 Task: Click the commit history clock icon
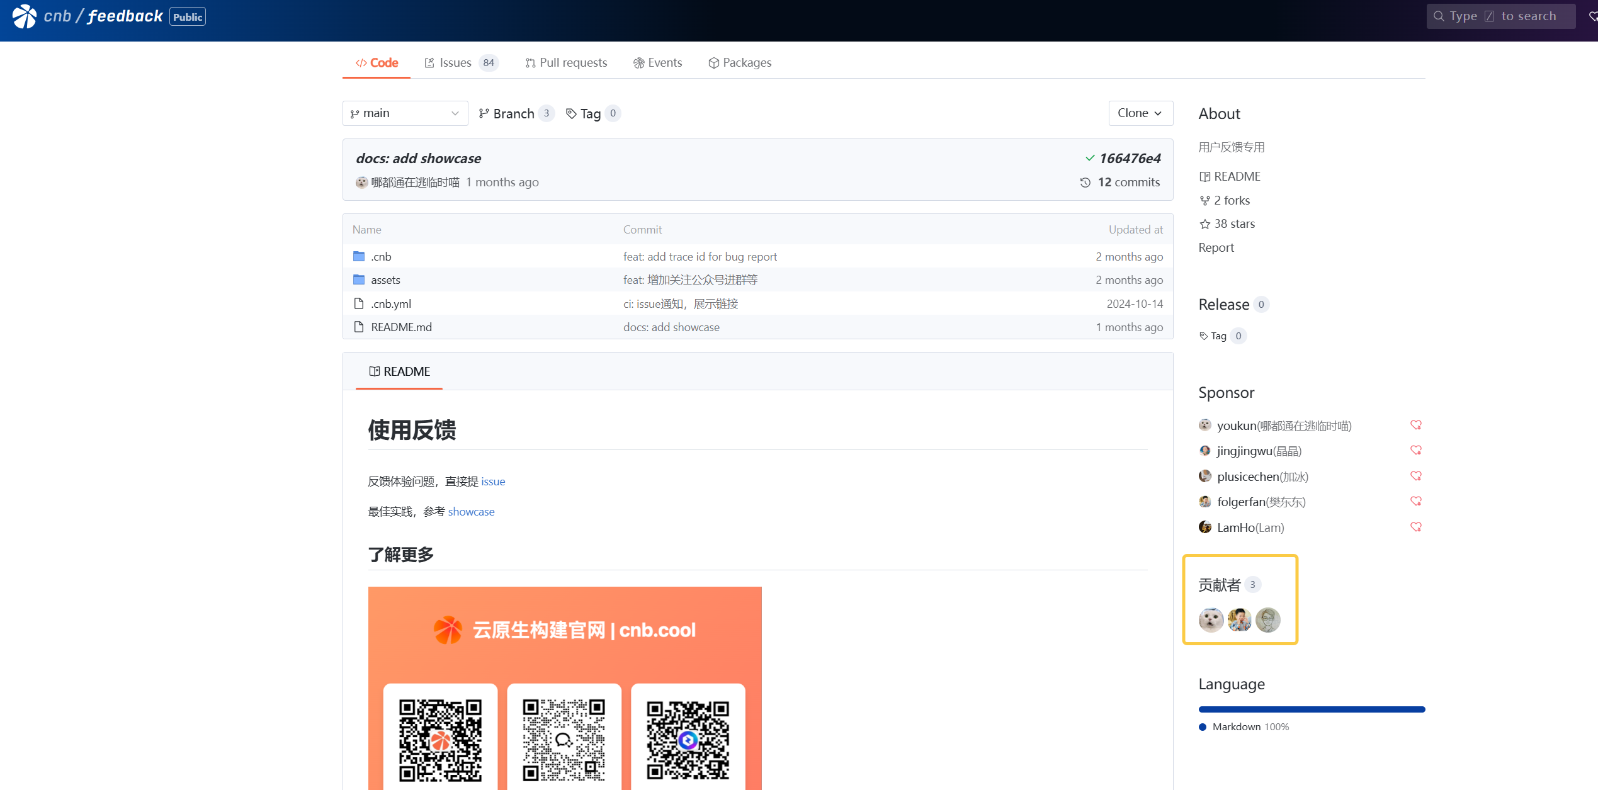click(1085, 183)
